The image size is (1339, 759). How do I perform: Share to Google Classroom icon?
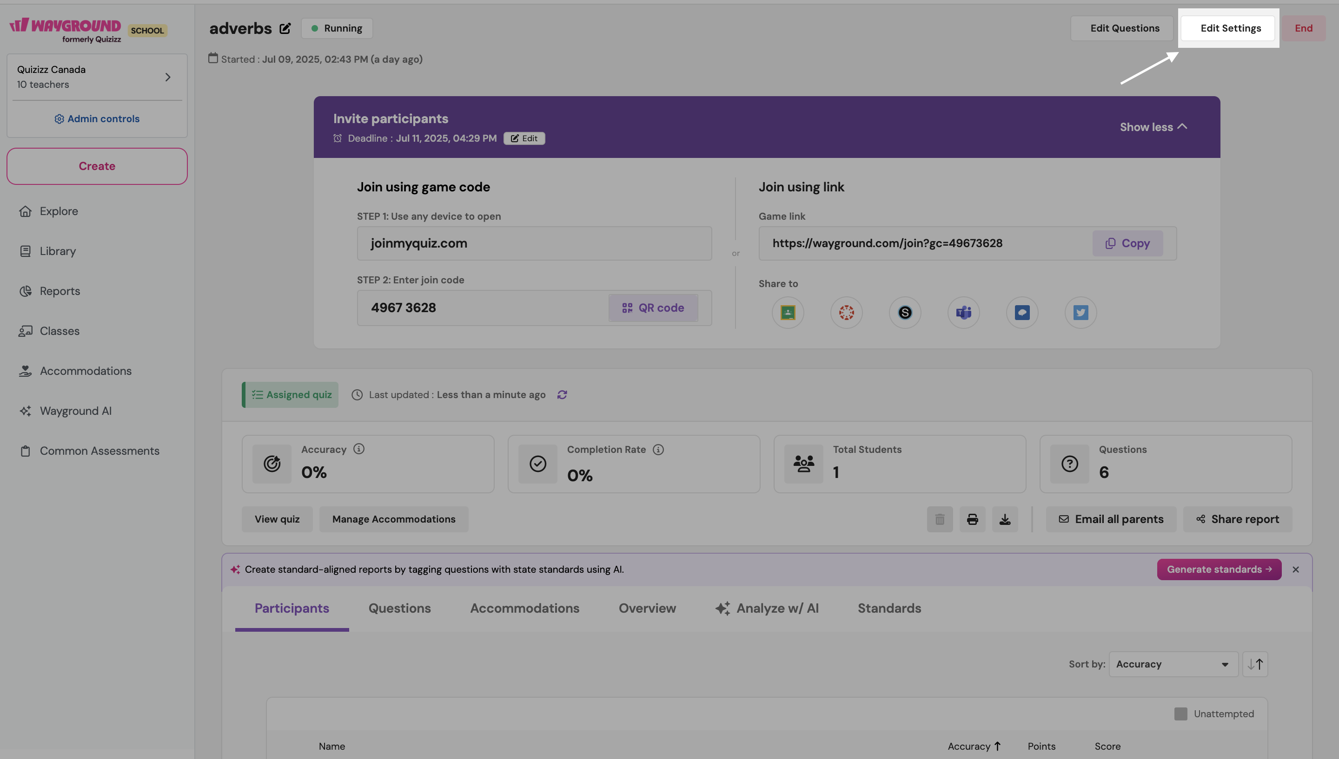click(x=788, y=312)
